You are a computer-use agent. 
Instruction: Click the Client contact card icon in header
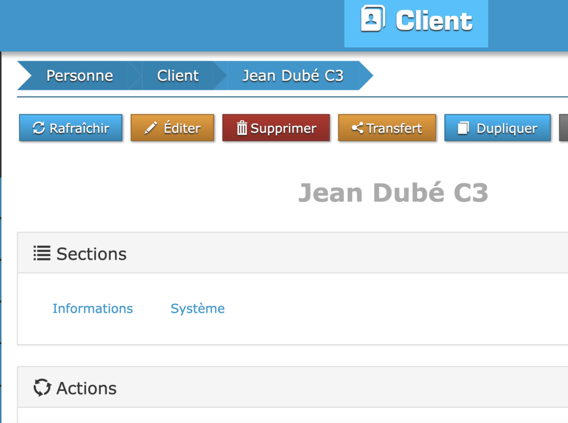[373, 18]
